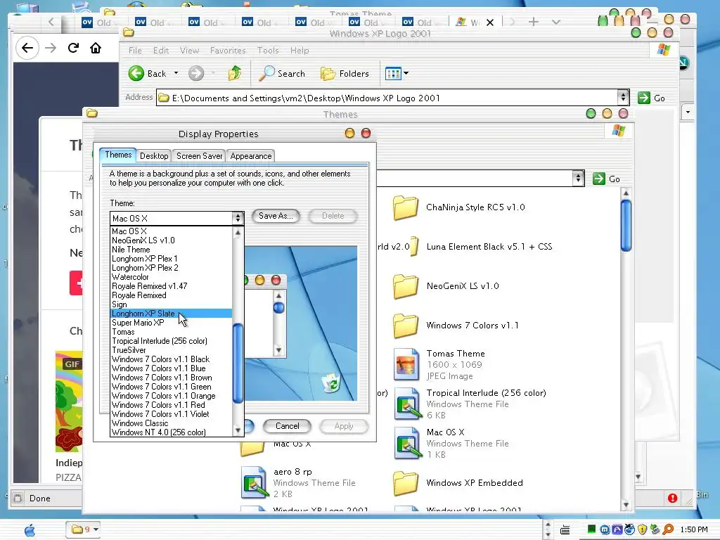Image resolution: width=720 pixels, height=540 pixels.
Task: Expand the Themes window address dropdown
Action: pos(578,178)
